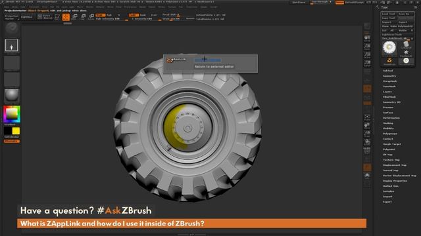Open the texture selector slot
The image size is (421, 236).
[12, 79]
